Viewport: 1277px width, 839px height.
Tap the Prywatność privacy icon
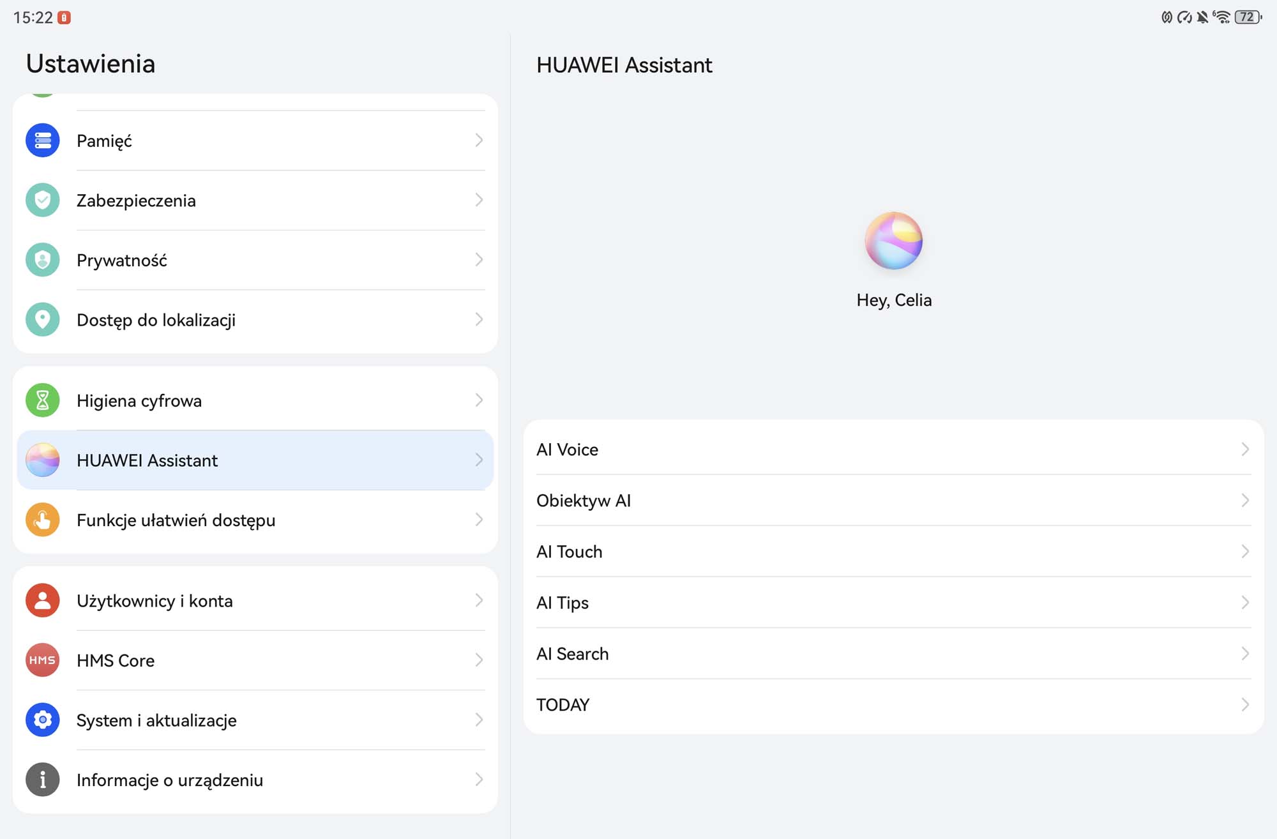[x=43, y=260]
